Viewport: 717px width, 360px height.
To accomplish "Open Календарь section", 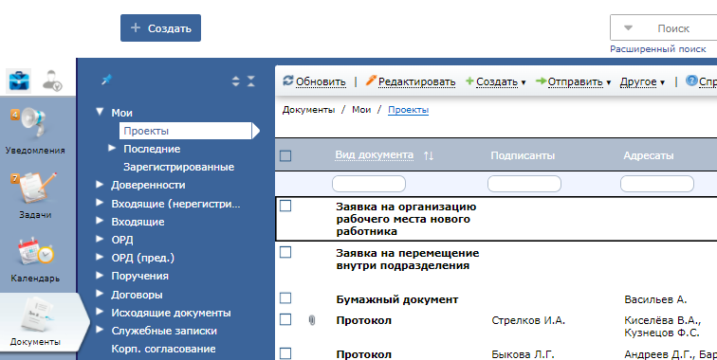I will coord(35,259).
